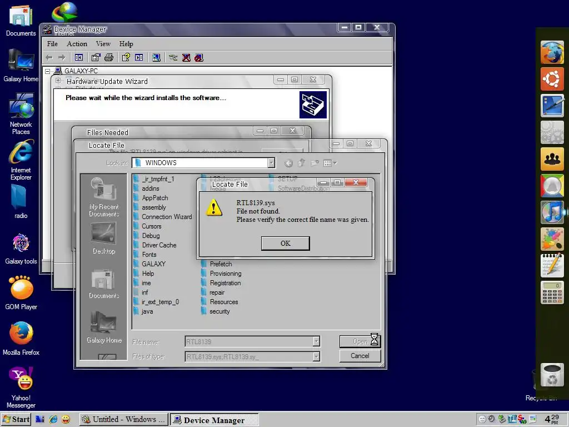Click the Properties icon in Device Manager toolbar

[x=96, y=57]
